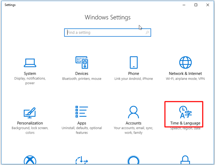The width and height of the screenshot is (215, 165).
Task: Click 'Your accounts, email, sync' description
Action: 133,130
